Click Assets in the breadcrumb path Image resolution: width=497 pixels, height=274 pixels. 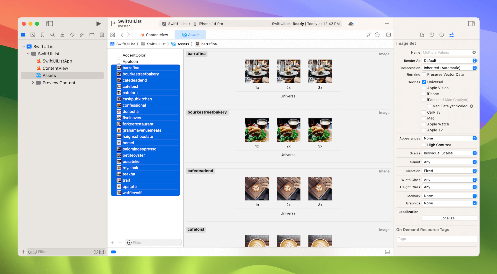point(180,44)
